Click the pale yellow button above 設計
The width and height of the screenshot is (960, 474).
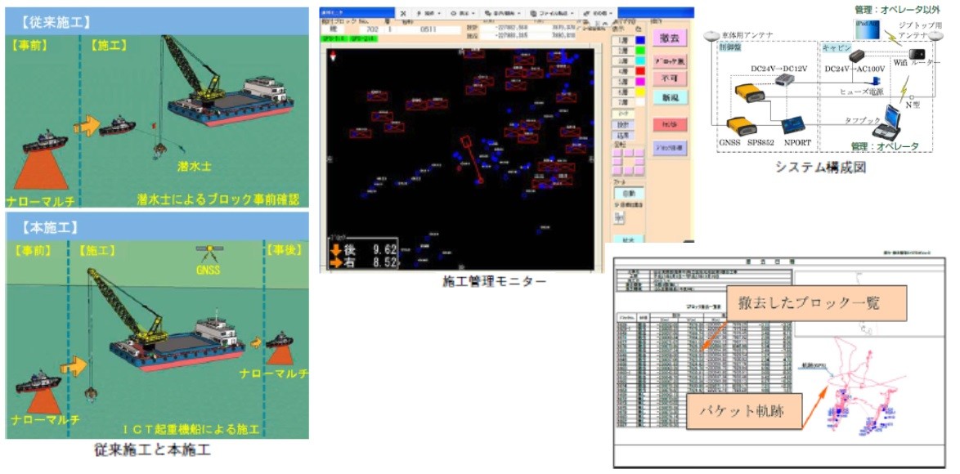tap(622, 114)
